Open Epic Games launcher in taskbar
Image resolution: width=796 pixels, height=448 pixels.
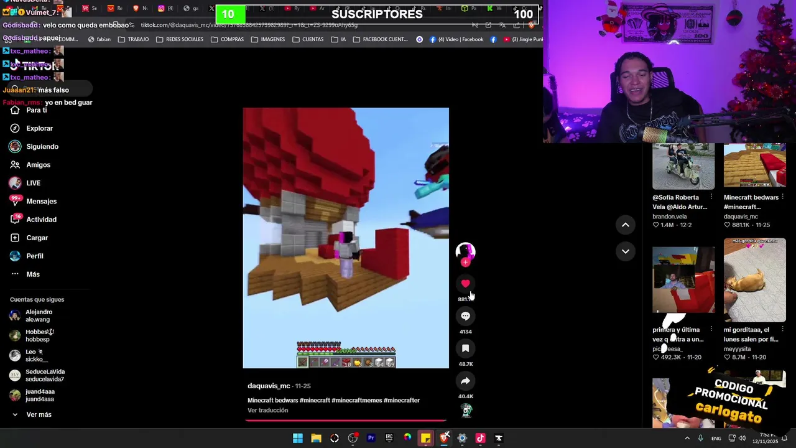point(389,438)
